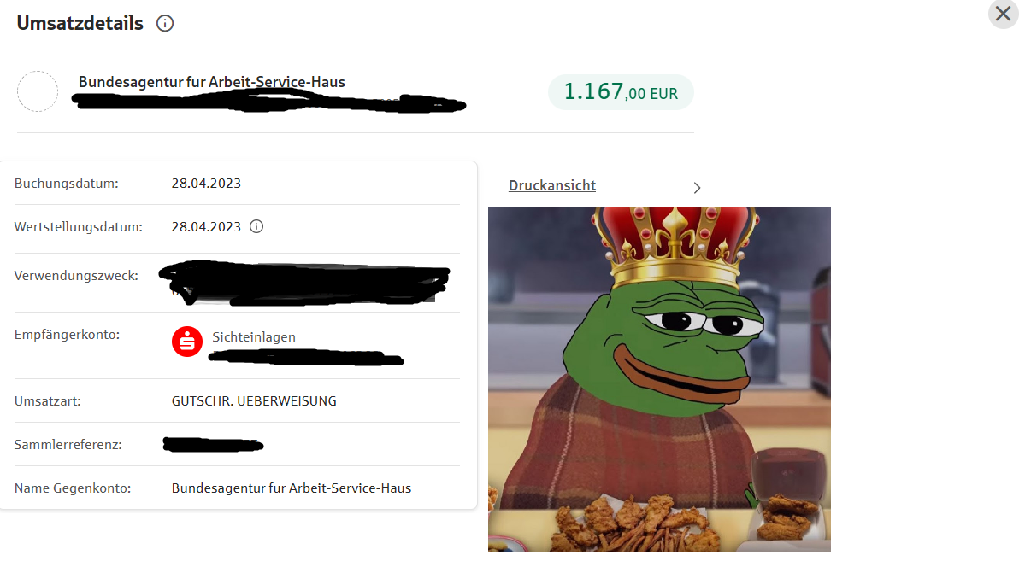
Task: Open the Druckansicht link
Action: [x=552, y=185]
